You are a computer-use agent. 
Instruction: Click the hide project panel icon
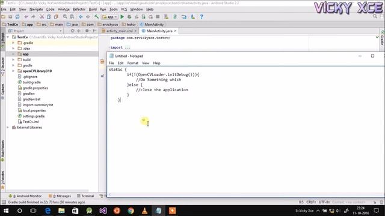(x=94, y=31)
